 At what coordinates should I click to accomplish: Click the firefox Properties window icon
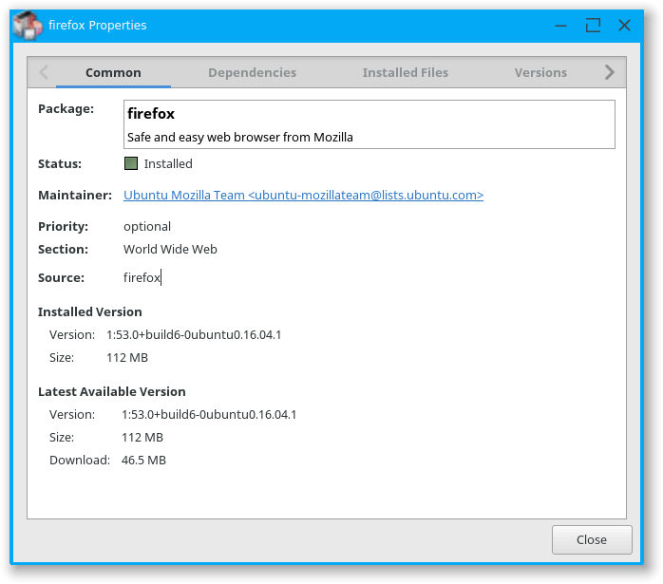[28, 26]
